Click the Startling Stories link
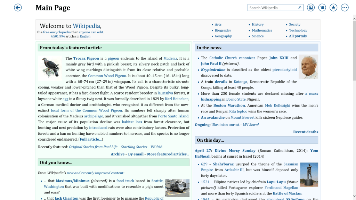This screenshot has height=200, width=356. pyautogui.click(x=134, y=147)
